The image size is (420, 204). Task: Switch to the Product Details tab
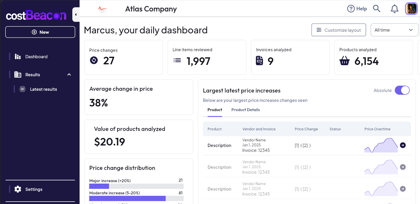point(245,110)
